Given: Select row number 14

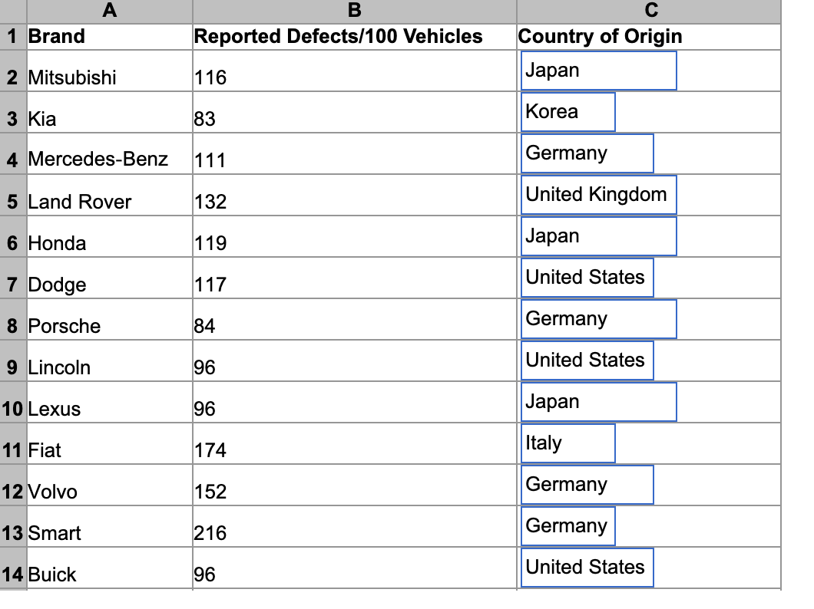Looking at the screenshot, I should [x=12, y=574].
